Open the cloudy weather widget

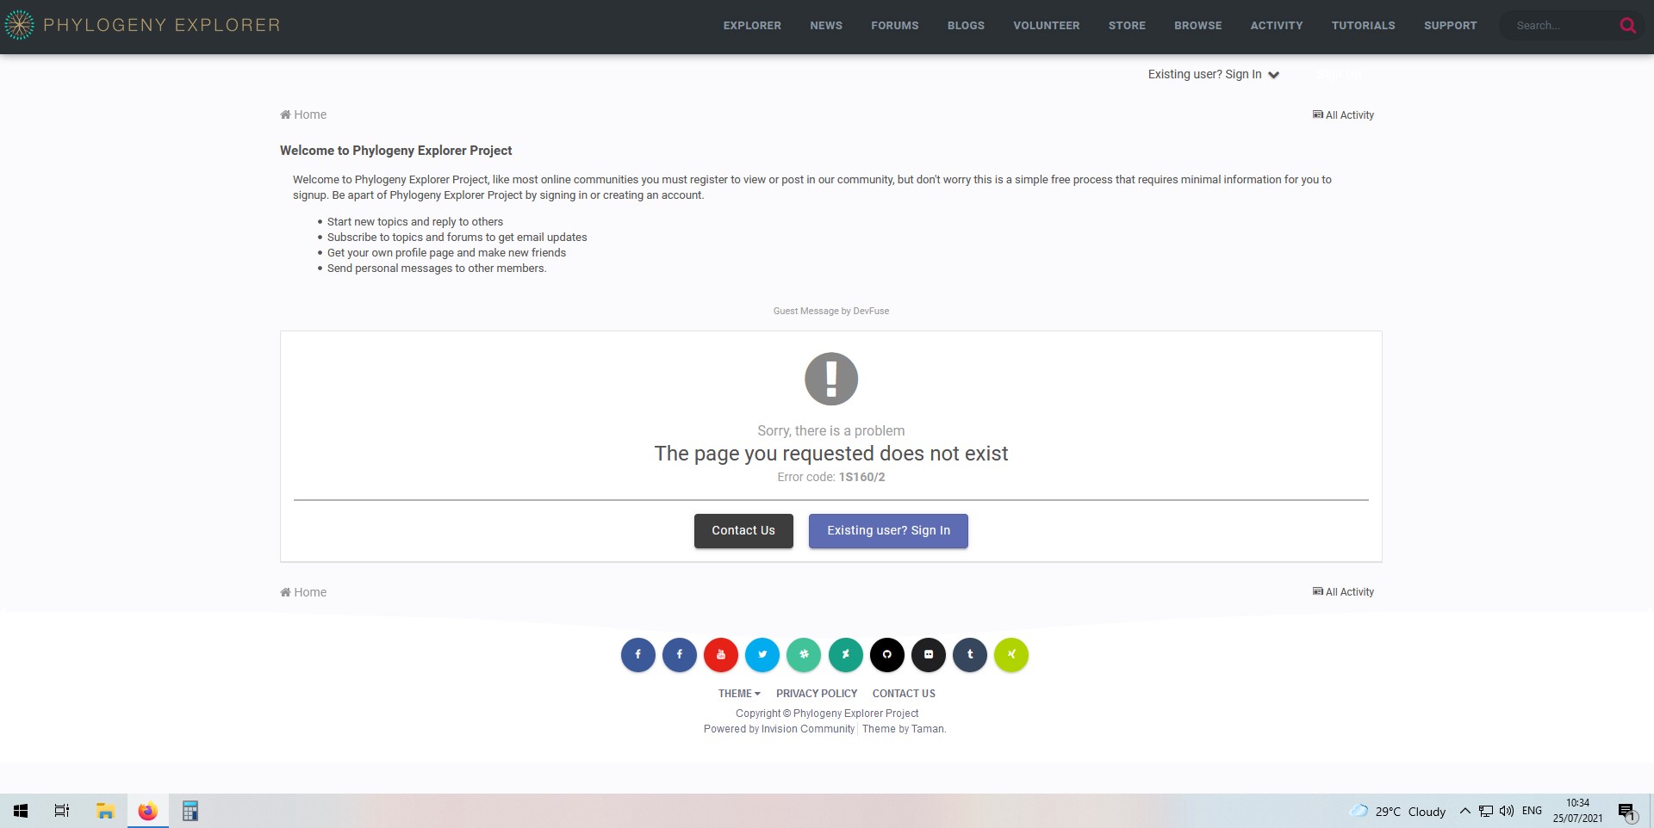click(x=1397, y=811)
